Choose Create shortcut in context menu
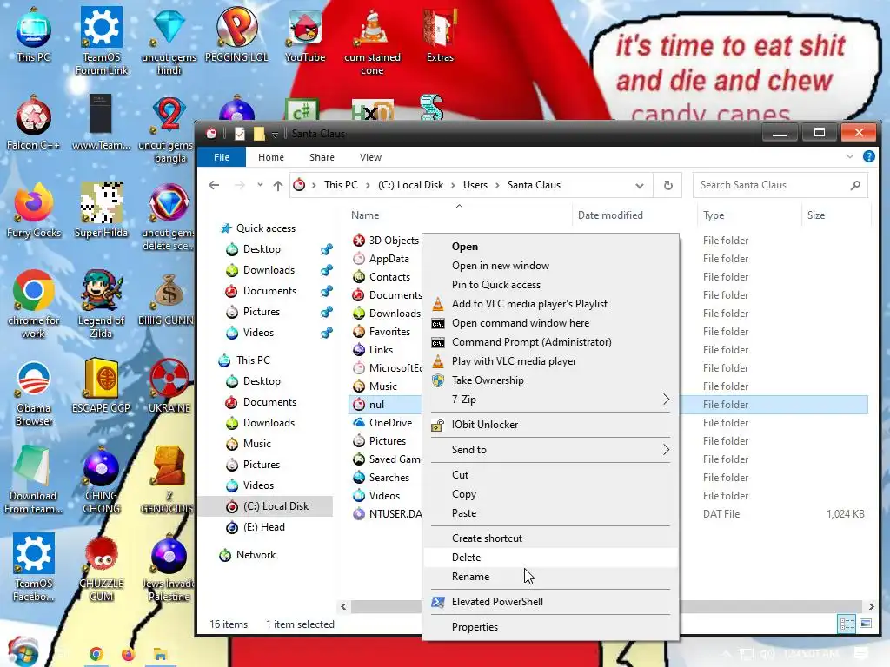Screen dimensions: 890x667 (x=550, y=538)
